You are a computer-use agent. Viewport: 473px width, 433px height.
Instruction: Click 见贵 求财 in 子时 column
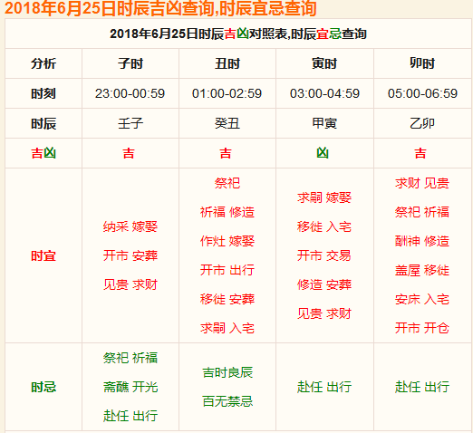[130, 284]
